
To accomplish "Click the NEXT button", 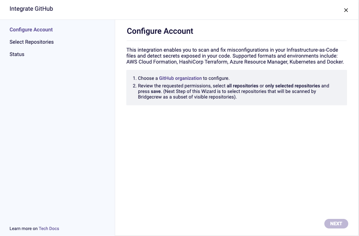I will 336,224.
